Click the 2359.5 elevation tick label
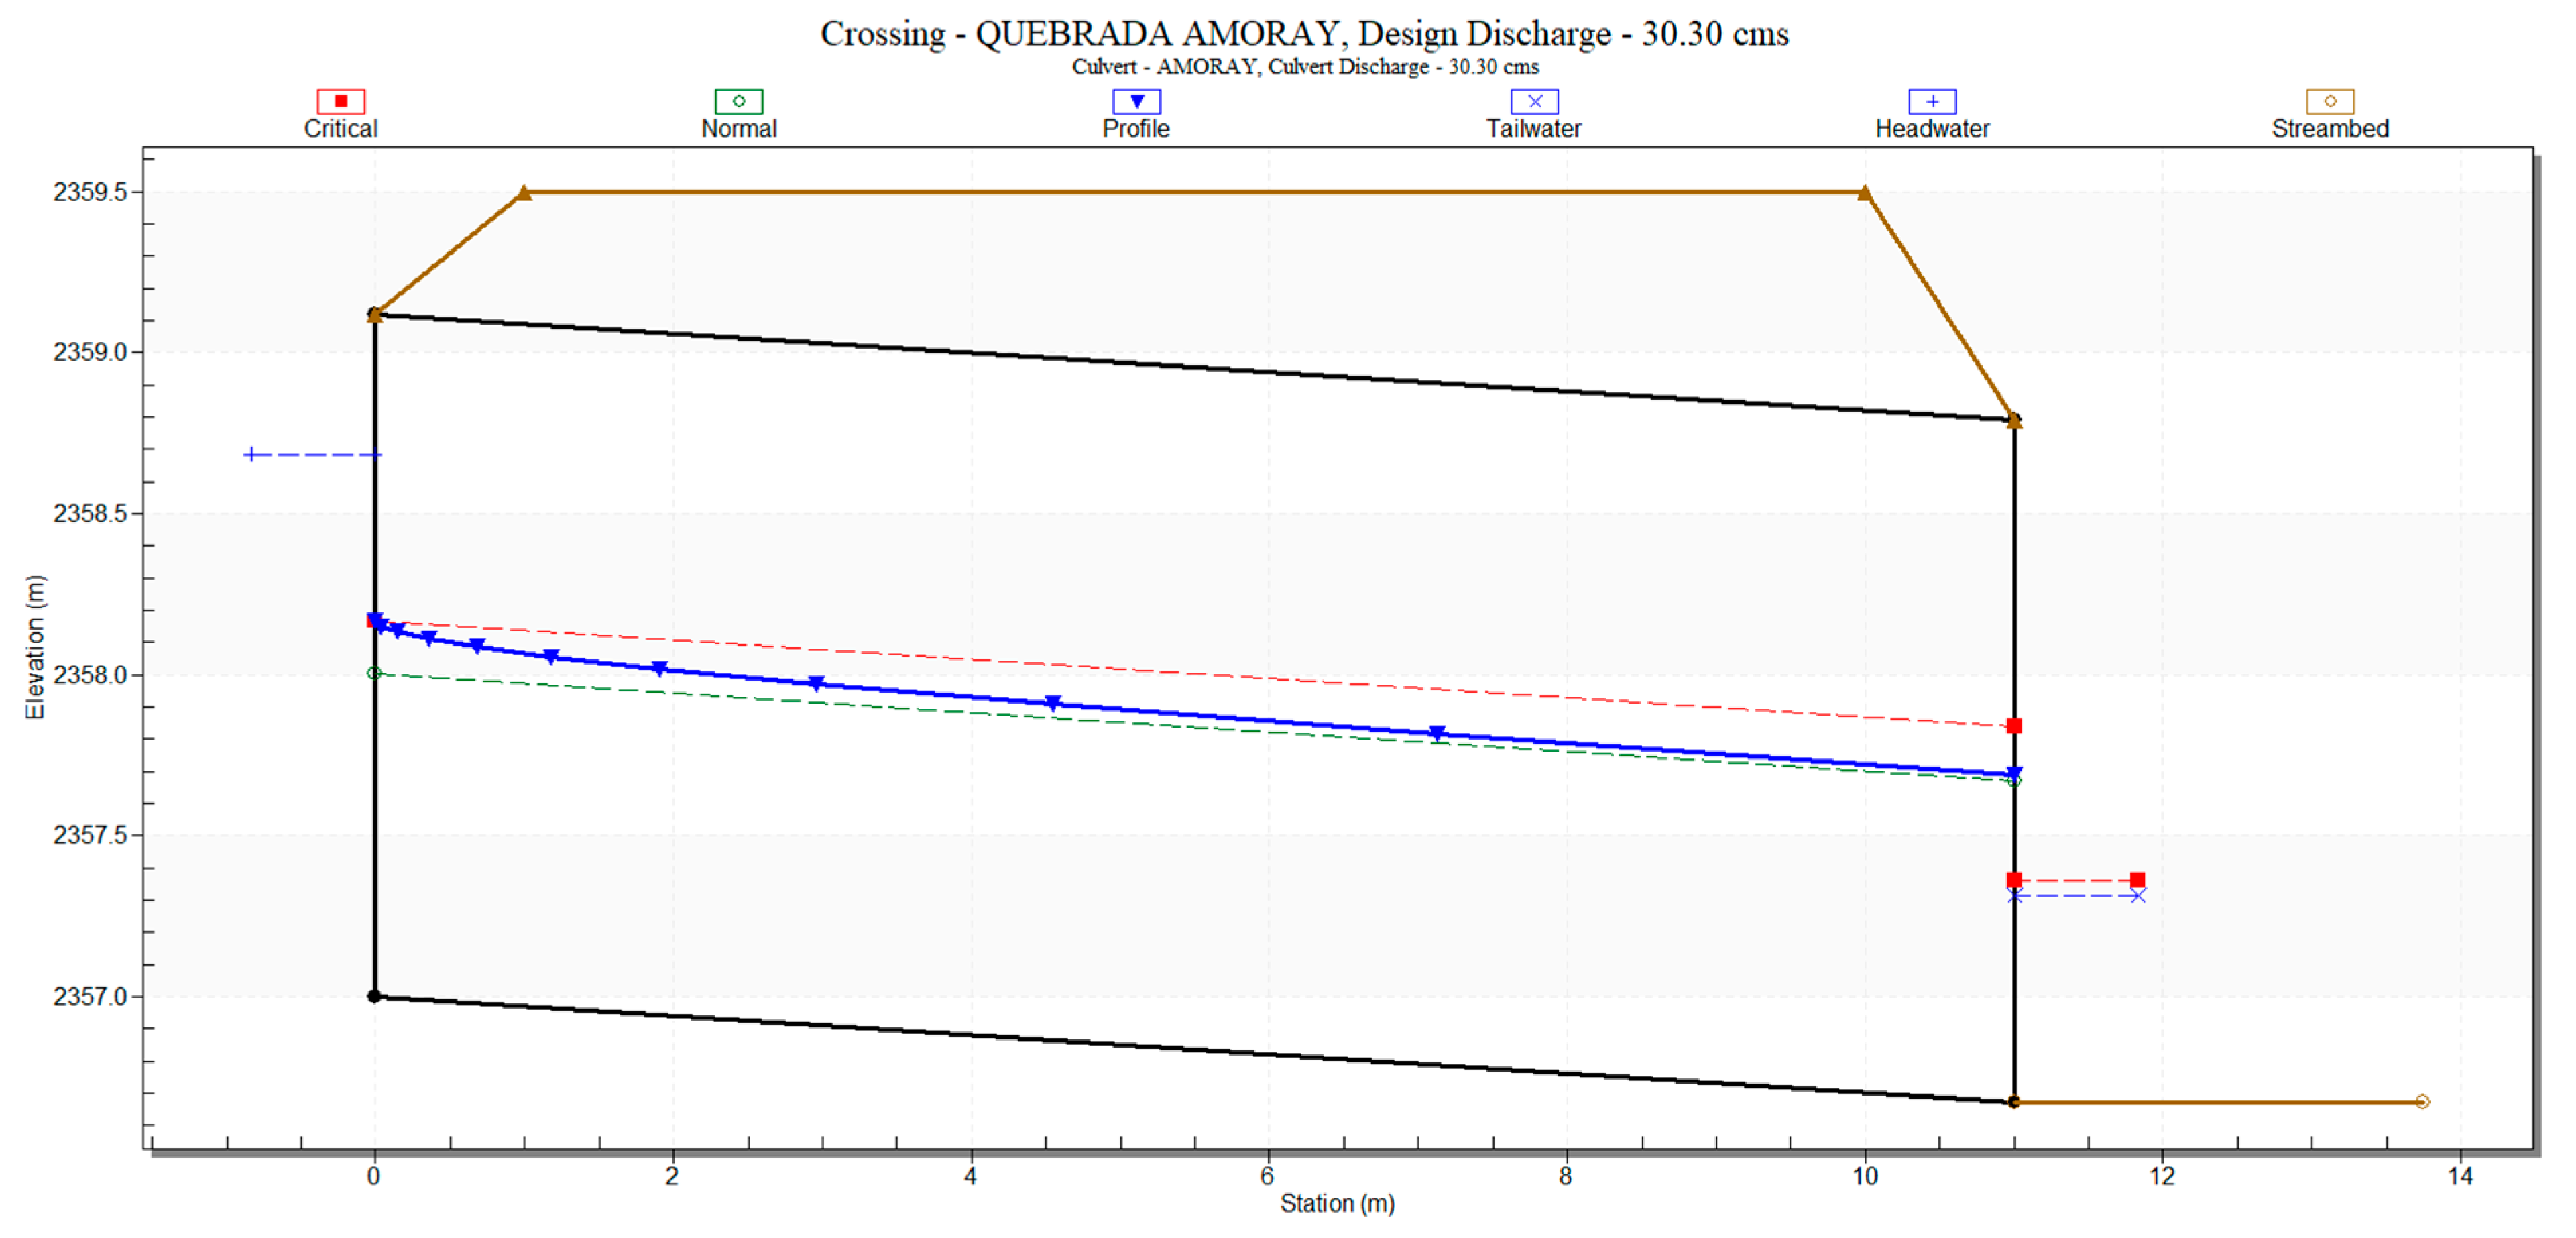 click(90, 192)
